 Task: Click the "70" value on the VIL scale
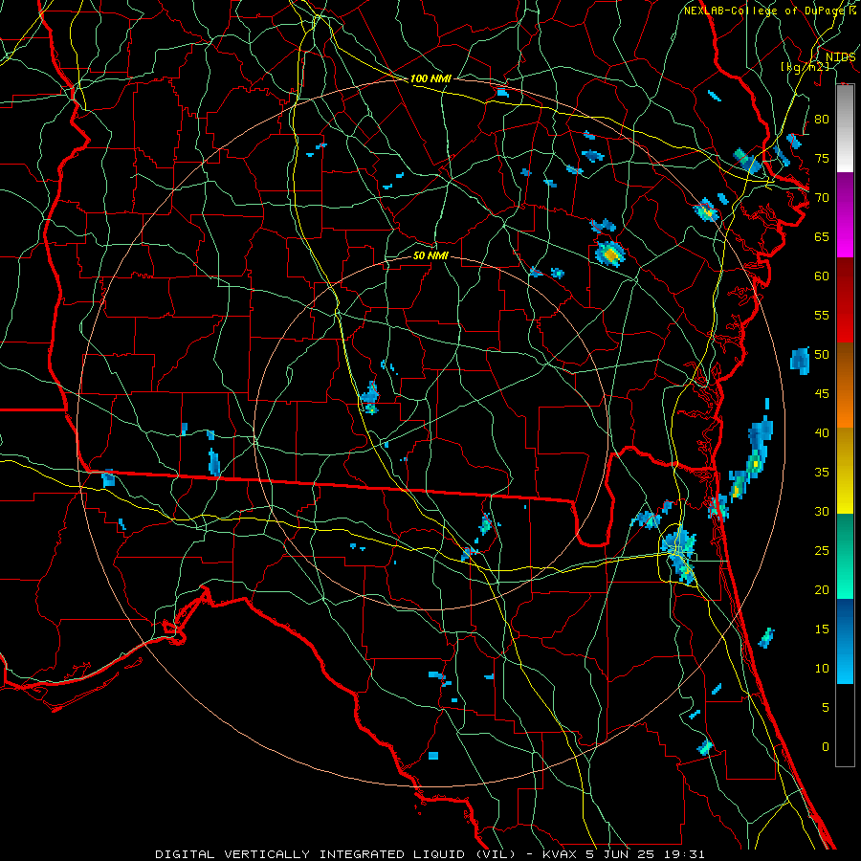[822, 198]
